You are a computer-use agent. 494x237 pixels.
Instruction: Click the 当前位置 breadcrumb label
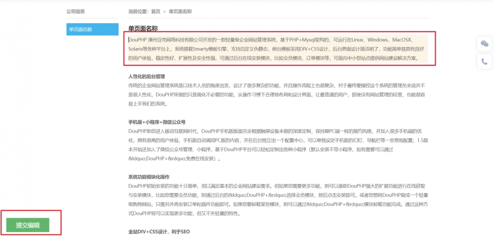tap(138, 12)
